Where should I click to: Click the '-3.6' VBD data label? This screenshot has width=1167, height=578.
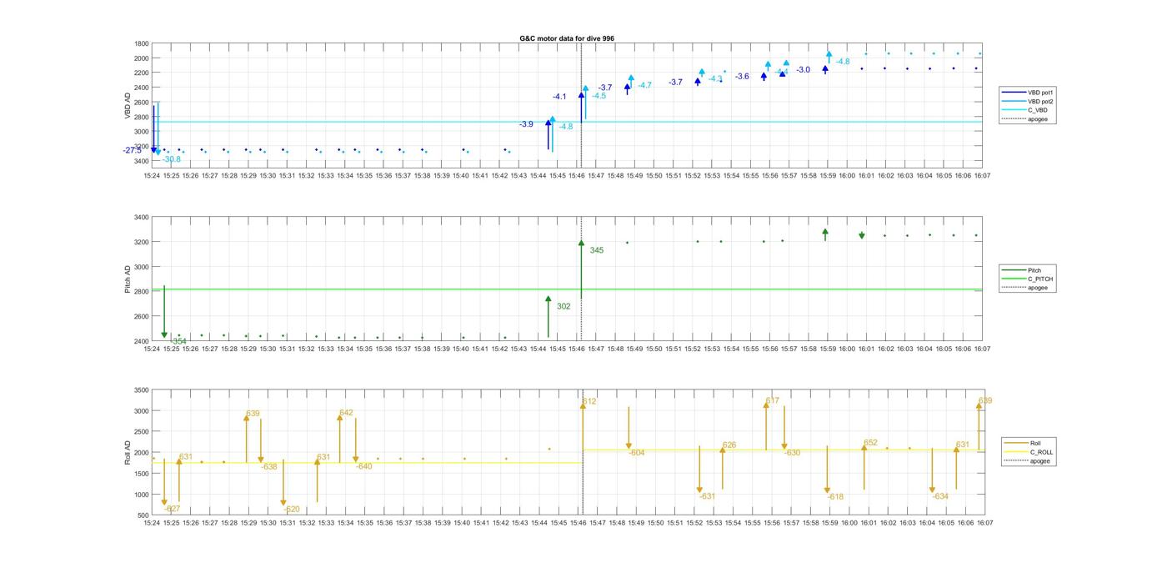point(742,77)
